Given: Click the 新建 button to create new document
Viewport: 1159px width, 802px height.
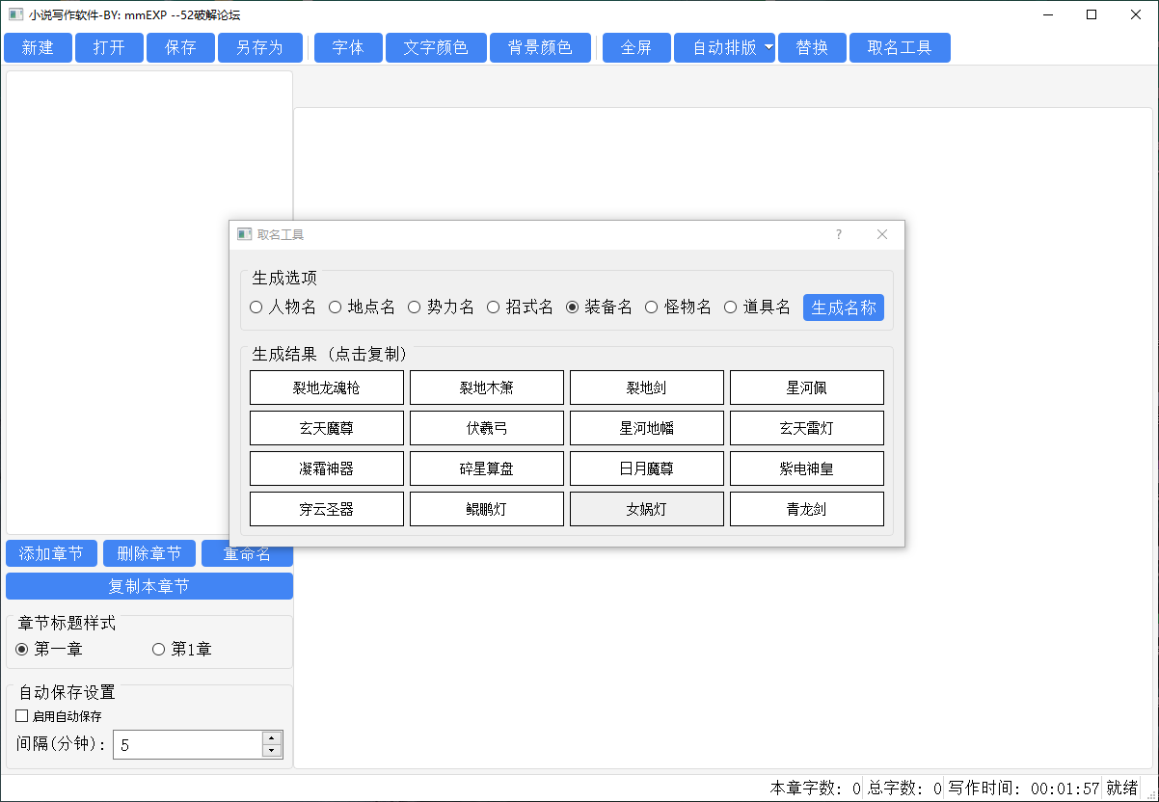Looking at the screenshot, I should [x=38, y=47].
